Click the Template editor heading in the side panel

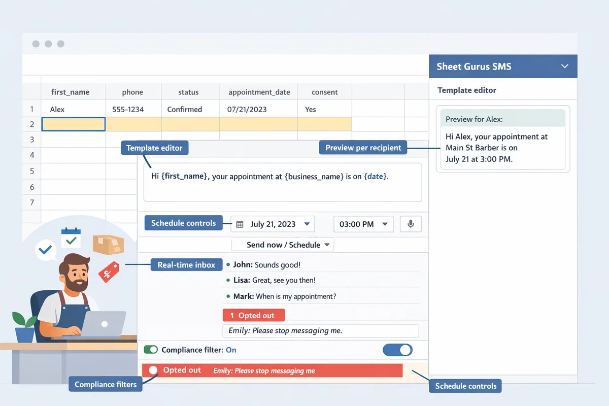(467, 90)
